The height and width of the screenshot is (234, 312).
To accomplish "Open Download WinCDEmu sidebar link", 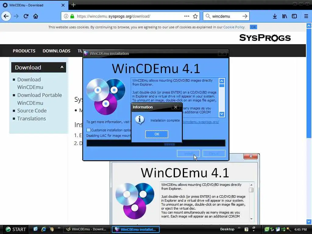I will click(30, 83).
